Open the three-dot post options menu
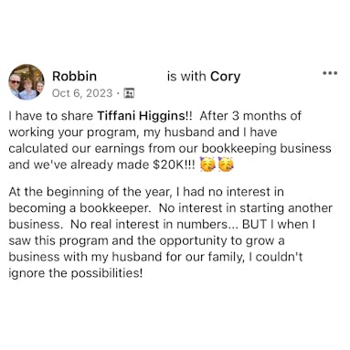This screenshot has width=350, height=350. point(330,73)
